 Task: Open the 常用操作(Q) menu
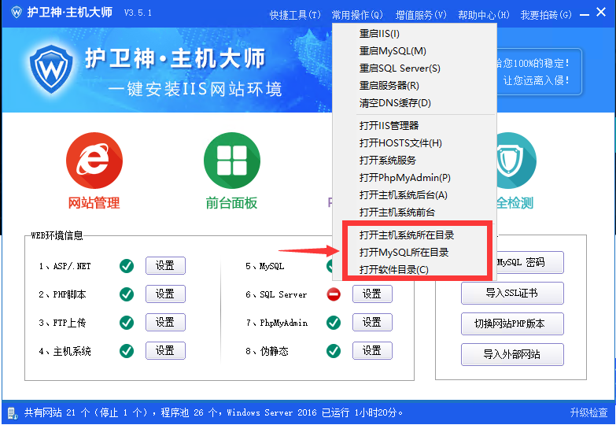tap(357, 15)
